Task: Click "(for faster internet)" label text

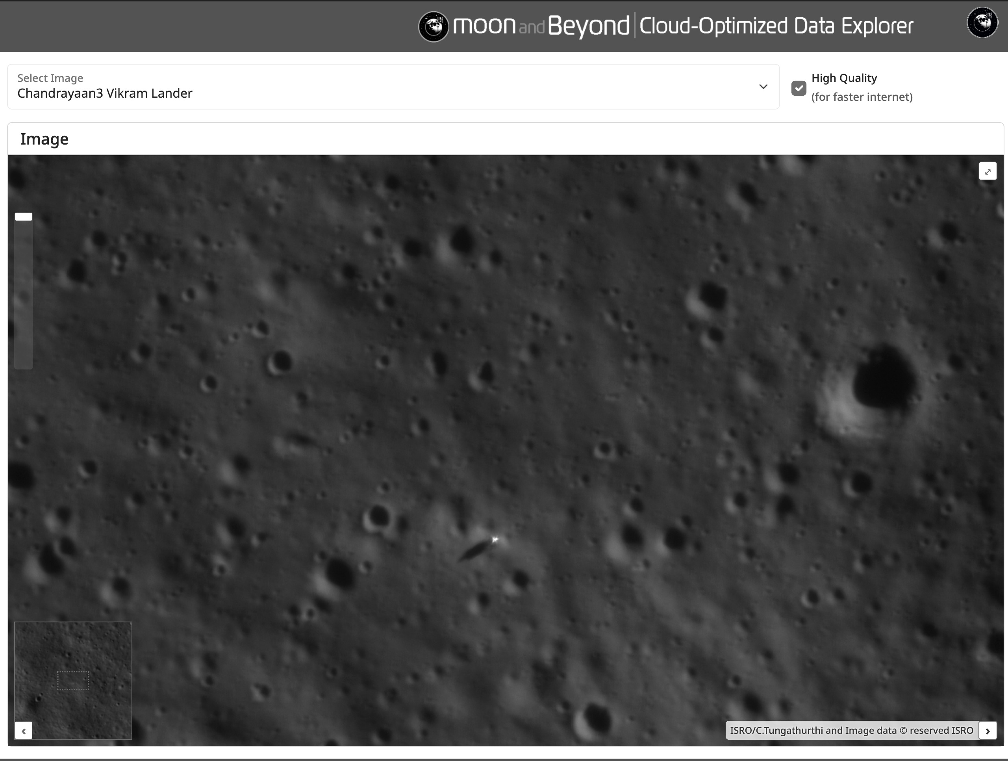Action: (x=862, y=97)
